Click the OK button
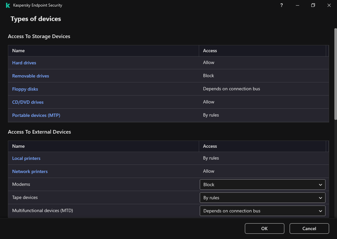The width and height of the screenshot is (337, 239). coord(264,228)
